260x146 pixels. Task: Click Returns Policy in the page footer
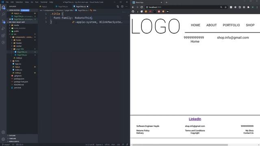point(143,131)
